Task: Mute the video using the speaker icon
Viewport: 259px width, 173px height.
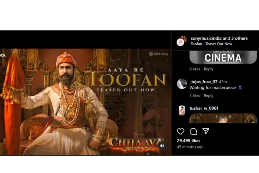Action: [162, 146]
